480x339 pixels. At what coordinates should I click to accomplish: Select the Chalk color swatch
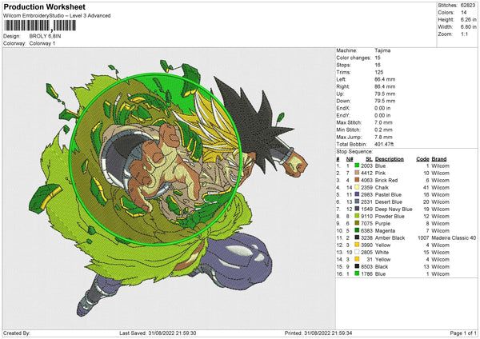coord(357,188)
